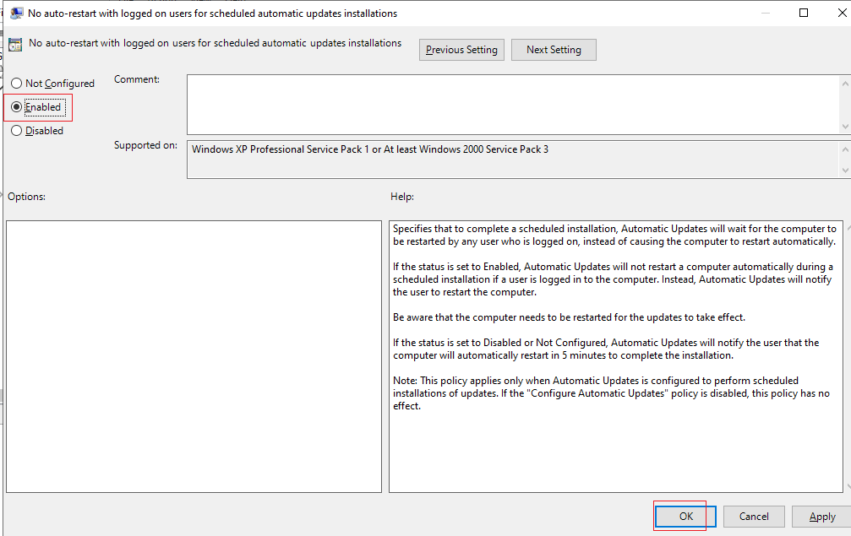Click the policy setting icon beside heading
851x536 pixels.
pyautogui.click(x=15, y=45)
